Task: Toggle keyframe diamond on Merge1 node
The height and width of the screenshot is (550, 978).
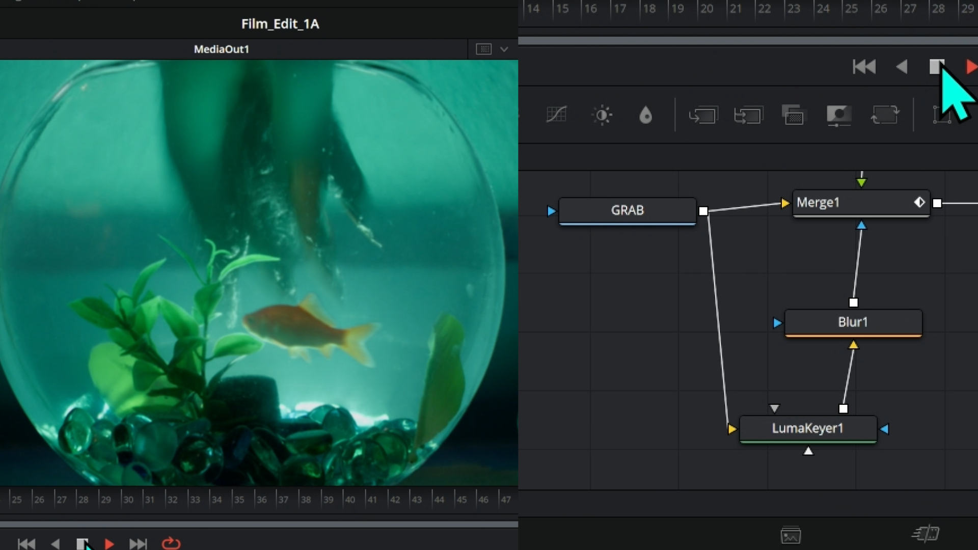Action: point(919,202)
